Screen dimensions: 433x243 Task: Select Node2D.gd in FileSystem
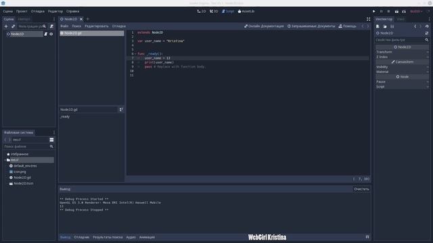pos(22,178)
